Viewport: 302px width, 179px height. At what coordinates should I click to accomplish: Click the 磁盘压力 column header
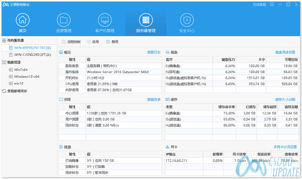tap(228, 60)
